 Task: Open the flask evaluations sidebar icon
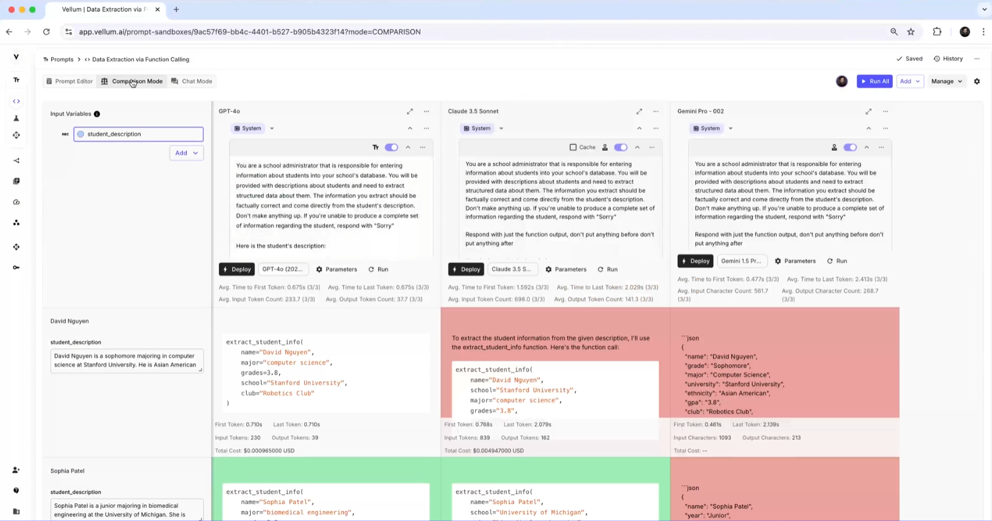[x=16, y=118]
